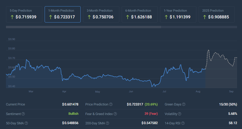Click the 50-Day SMA help icon
The height and width of the screenshot is (129, 242).
coord(26,123)
